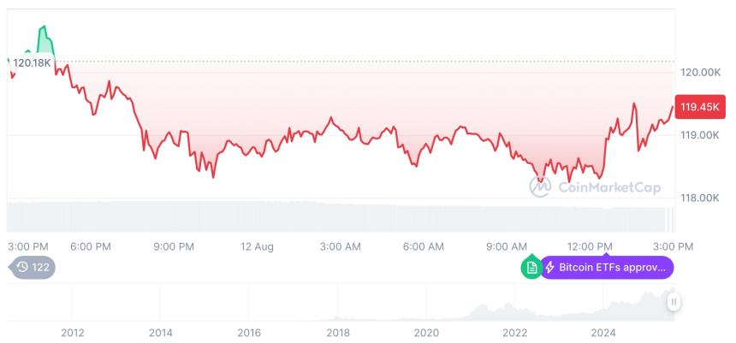Click the 9:00 PM time axis label
This screenshot has width=736, height=343.
[x=174, y=247]
